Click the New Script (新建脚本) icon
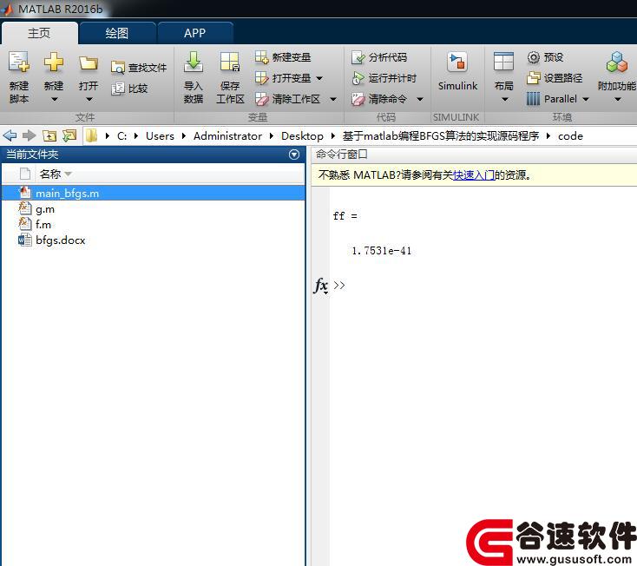 coord(19,63)
